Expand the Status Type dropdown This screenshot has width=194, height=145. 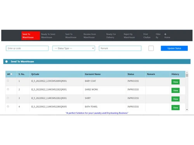tap(74, 48)
